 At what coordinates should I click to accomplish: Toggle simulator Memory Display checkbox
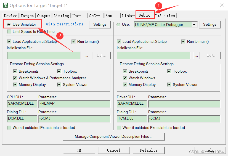coord(15,84)
